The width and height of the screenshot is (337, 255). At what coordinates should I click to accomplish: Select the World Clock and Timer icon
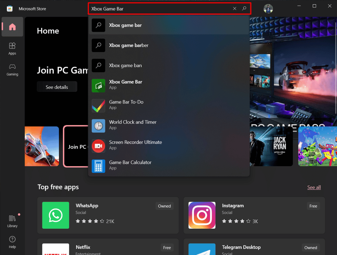pos(99,126)
